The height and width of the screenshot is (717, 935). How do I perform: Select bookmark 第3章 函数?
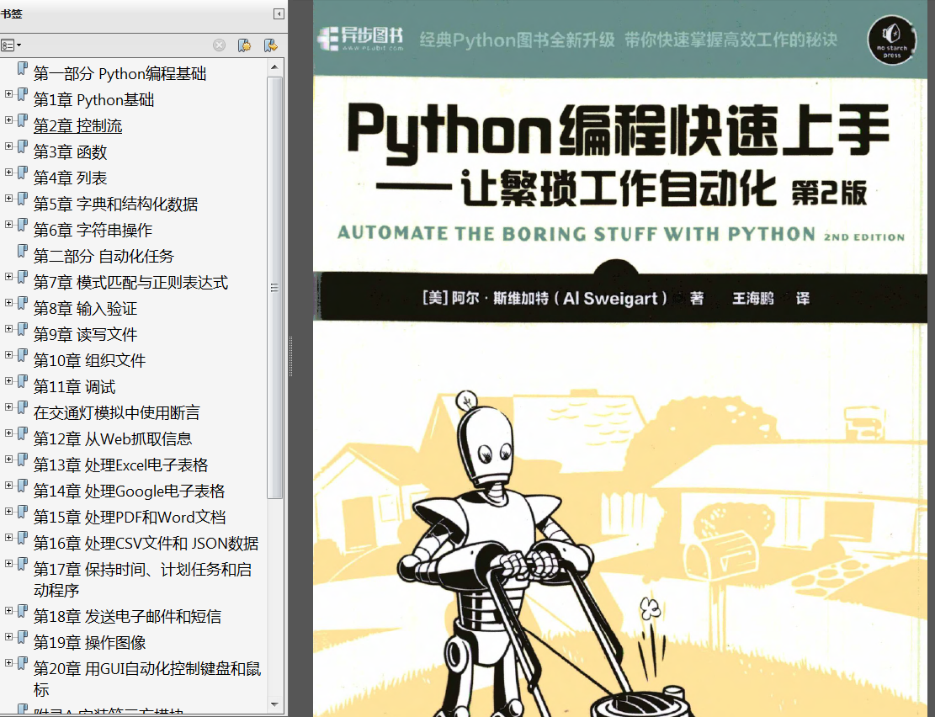tap(71, 152)
